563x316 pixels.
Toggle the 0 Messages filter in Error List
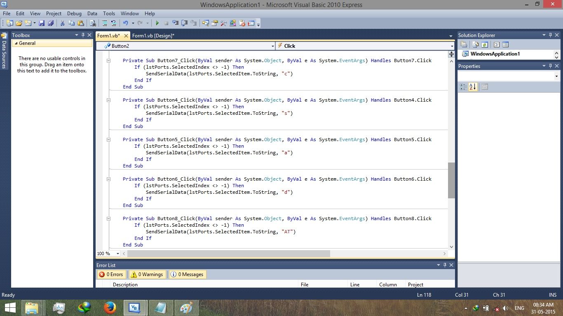[187, 274]
